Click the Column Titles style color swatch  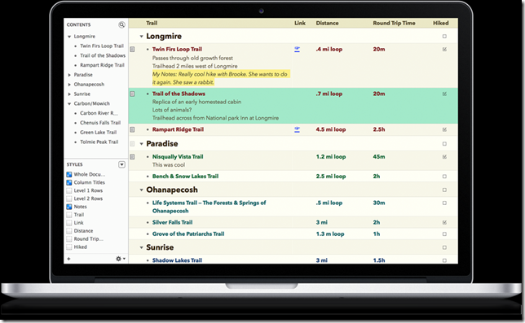(x=69, y=182)
